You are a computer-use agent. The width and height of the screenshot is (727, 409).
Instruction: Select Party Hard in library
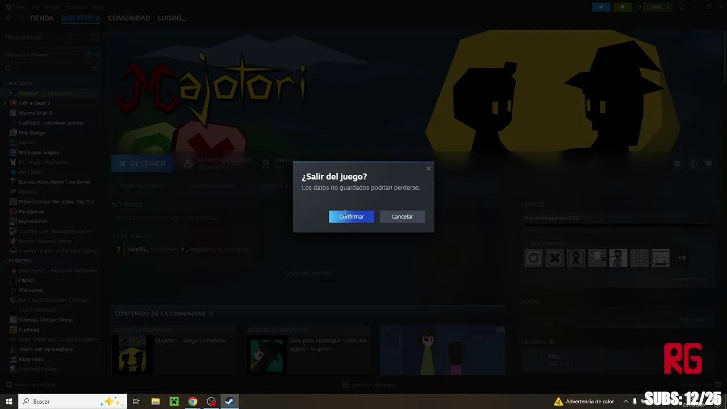(31, 359)
